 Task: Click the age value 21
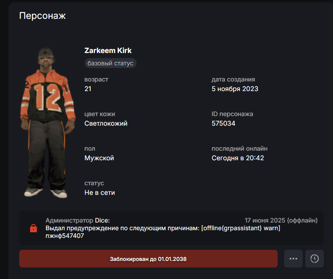pos(88,89)
